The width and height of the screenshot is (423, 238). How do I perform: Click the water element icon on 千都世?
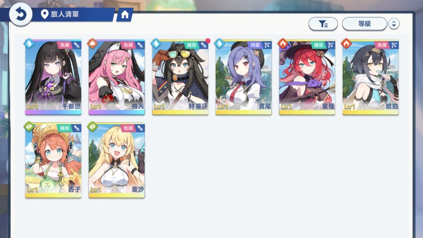(29, 43)
